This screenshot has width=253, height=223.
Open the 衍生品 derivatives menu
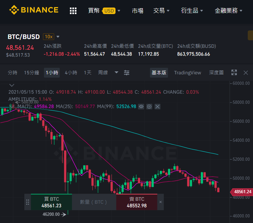point(192,11)
